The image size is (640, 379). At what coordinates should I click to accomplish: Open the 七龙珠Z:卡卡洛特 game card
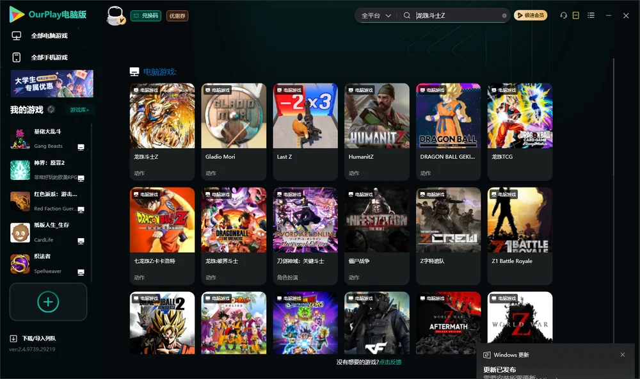pyautogui.click(x=162, y=236)
